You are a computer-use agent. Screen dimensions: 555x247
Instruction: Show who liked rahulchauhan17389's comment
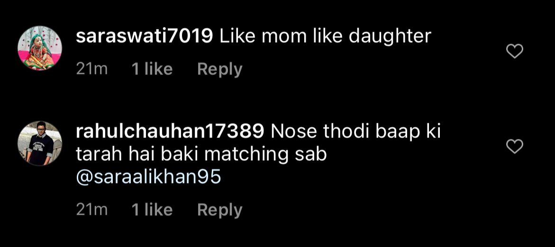pyautogui.click(x=152, y=210)
